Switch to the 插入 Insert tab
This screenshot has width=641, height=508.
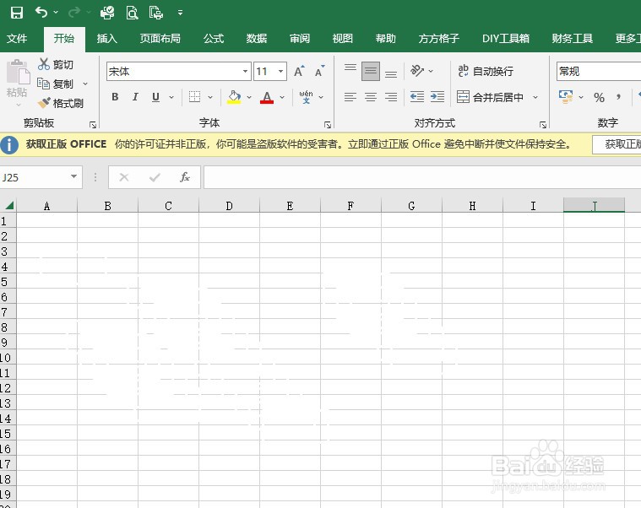tap(107, 39)
